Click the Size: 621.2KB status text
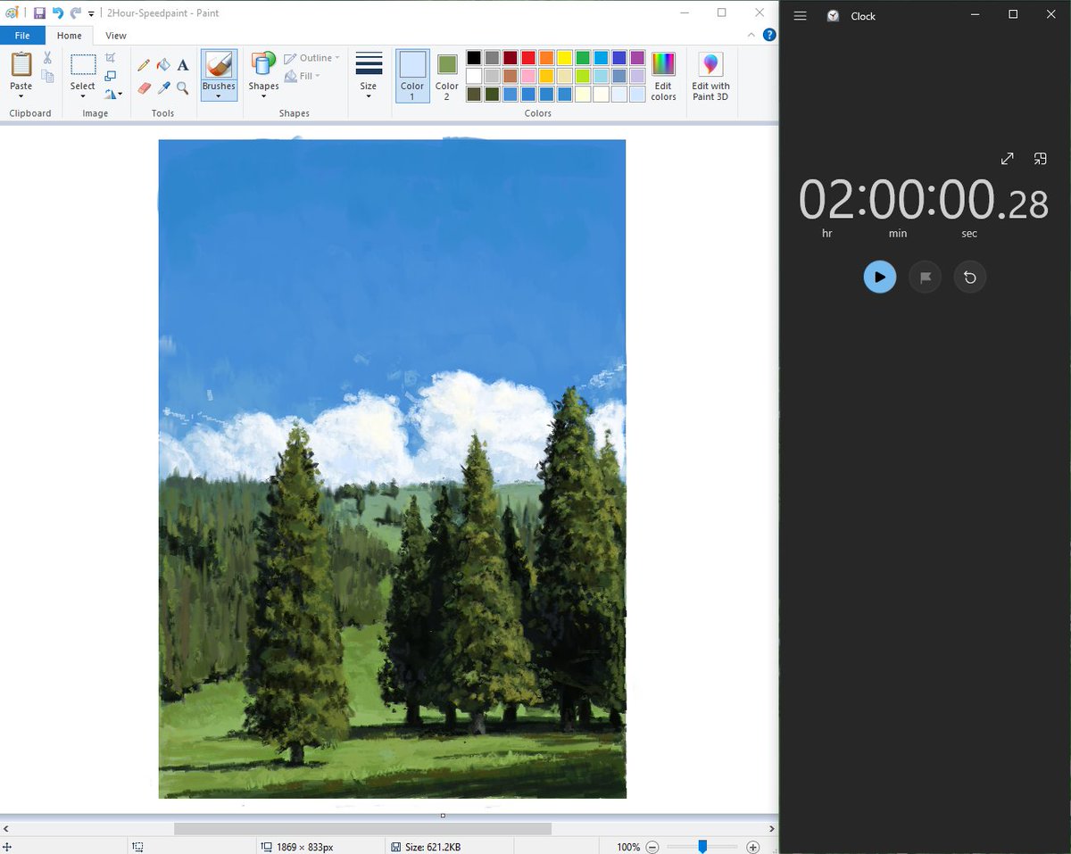The height and width of the screenshot is (854, 1071). click(432, 847)
